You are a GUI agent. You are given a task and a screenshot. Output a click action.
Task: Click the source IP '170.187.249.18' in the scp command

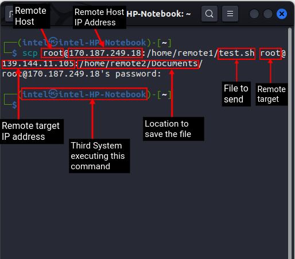(105, 53)
